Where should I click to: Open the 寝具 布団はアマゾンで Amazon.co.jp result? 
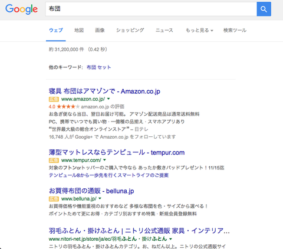pos(104,91)
